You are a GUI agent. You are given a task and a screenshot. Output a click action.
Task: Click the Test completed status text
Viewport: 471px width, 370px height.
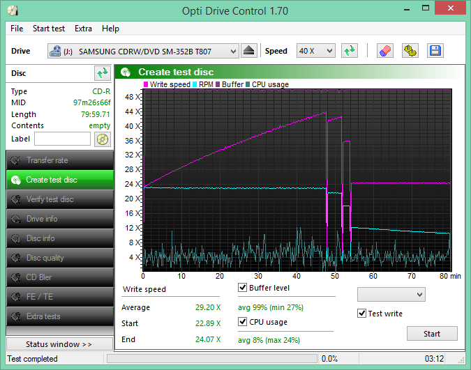(x=32, y=359)
